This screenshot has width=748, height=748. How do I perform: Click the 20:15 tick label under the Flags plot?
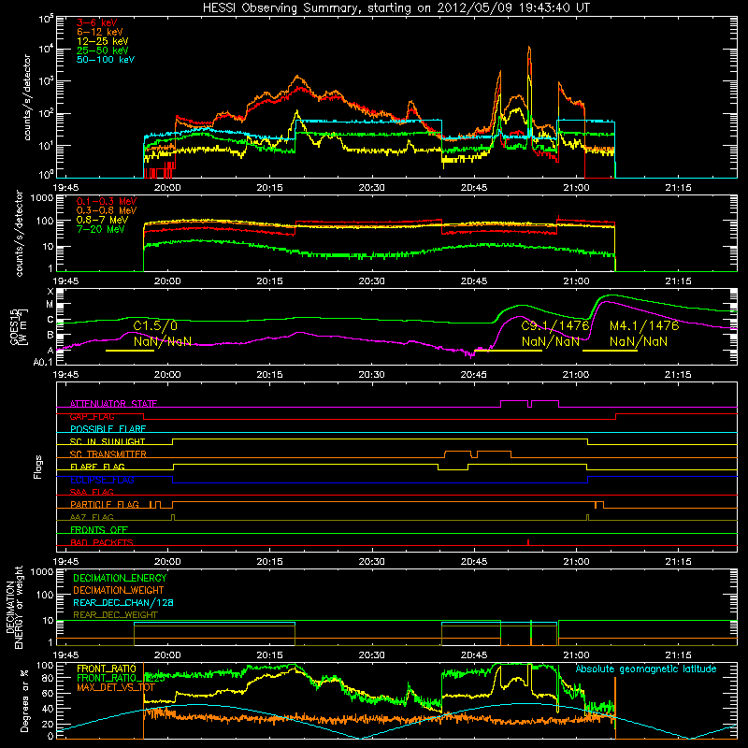[269, 562]
